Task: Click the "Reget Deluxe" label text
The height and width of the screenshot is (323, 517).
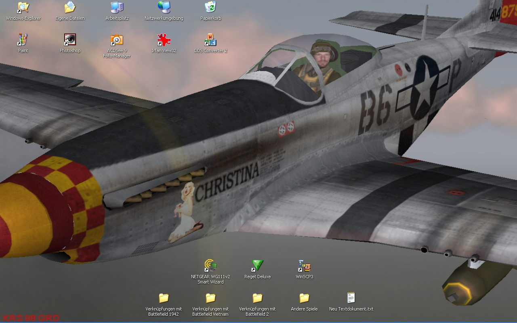Action: click(x=257, y=277)
